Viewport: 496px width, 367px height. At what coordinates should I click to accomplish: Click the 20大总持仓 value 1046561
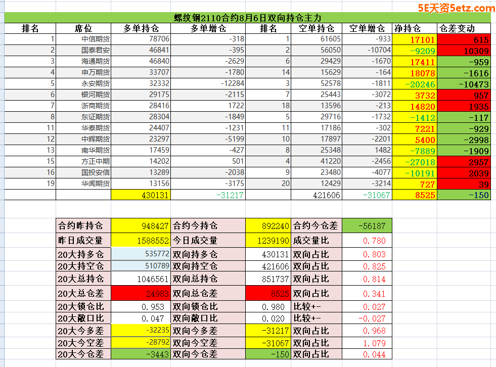click(141, 279)
